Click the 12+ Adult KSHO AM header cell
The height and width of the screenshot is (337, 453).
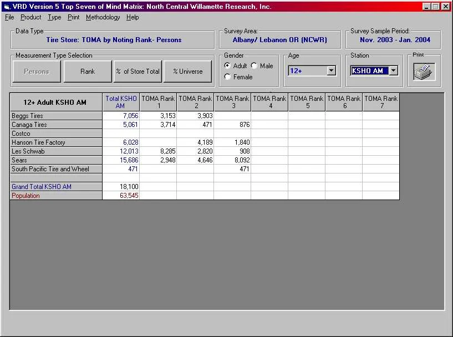[56, 102]
